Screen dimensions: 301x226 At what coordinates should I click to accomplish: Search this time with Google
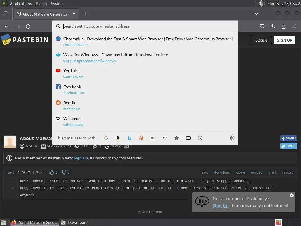click(106, 138)
